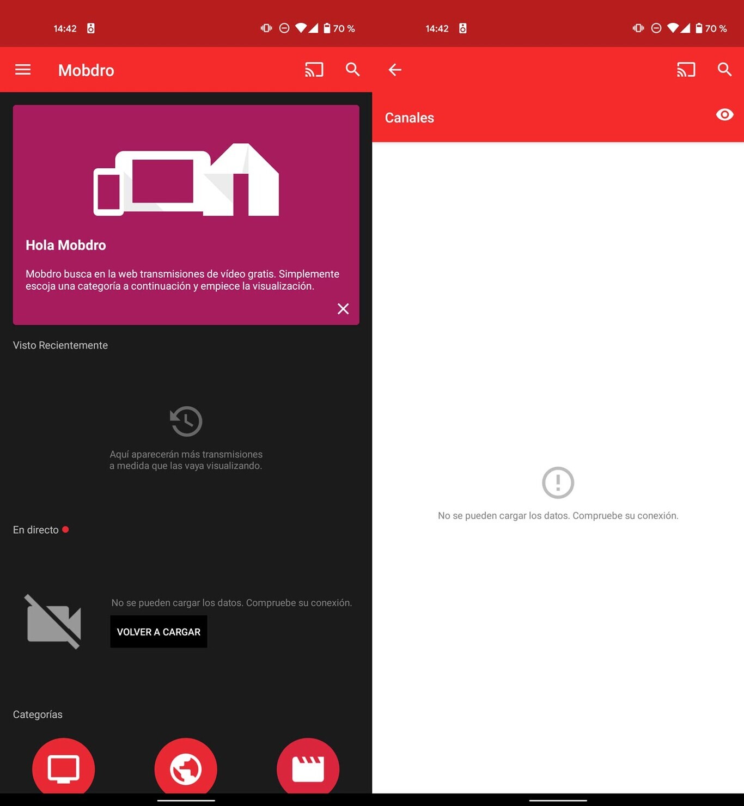Open the hamburger navigation menu
This screenshot has width=744, height=806.
pos(23,70)
